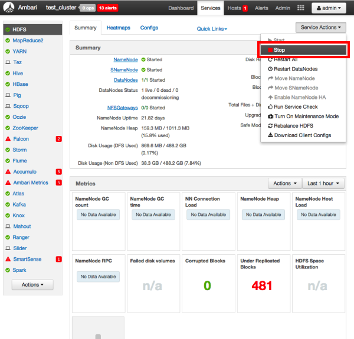The height and width of the screenshot is (339, 354).
Task: Open the admin user dropdown
Action: pos(329,8)
